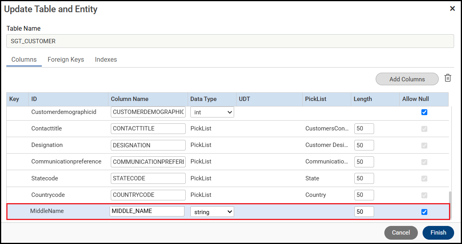Select the Columns tab
Screen dimensions: 462x244
point(24,60)
